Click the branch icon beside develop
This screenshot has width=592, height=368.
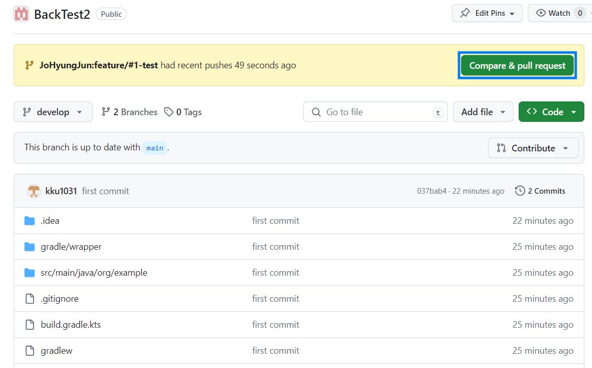pos(27,112)
